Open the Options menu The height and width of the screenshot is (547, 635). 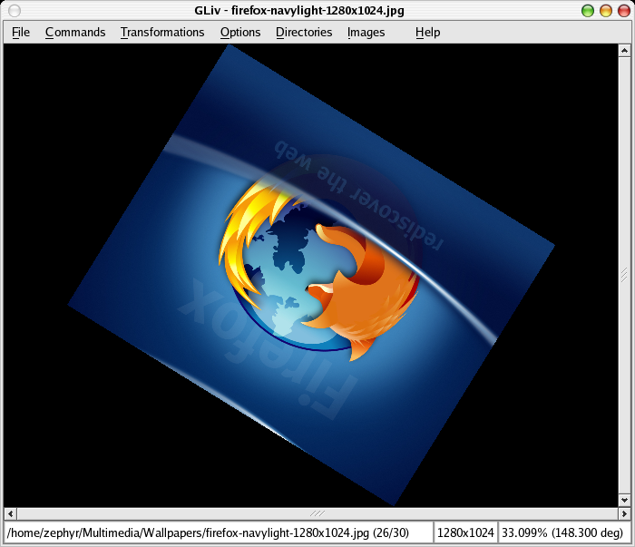pos(240,32)
